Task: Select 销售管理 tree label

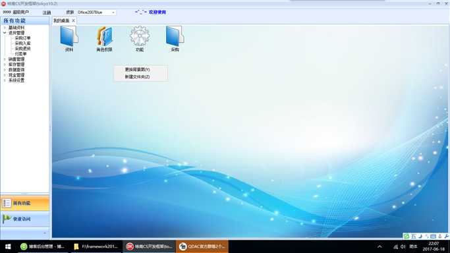Action: 16,59
